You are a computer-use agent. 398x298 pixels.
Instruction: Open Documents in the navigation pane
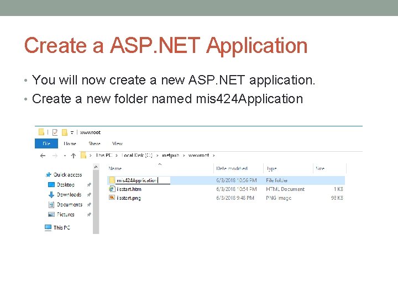(70, 205)
